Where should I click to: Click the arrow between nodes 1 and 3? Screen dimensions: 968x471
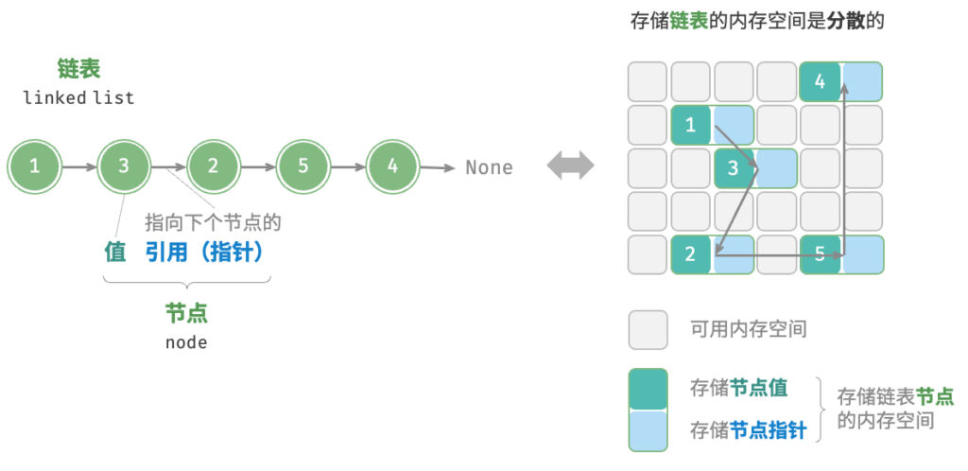pyautogui.click(x=79, y=166)
